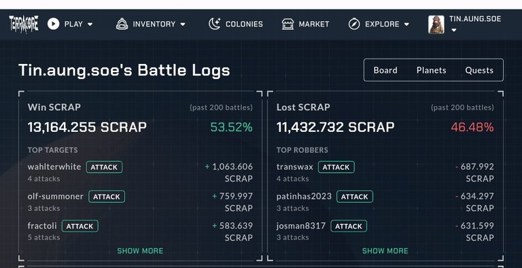Attack fractoli from top targets
The image size is (522, 268).
[x=80, y=226]
